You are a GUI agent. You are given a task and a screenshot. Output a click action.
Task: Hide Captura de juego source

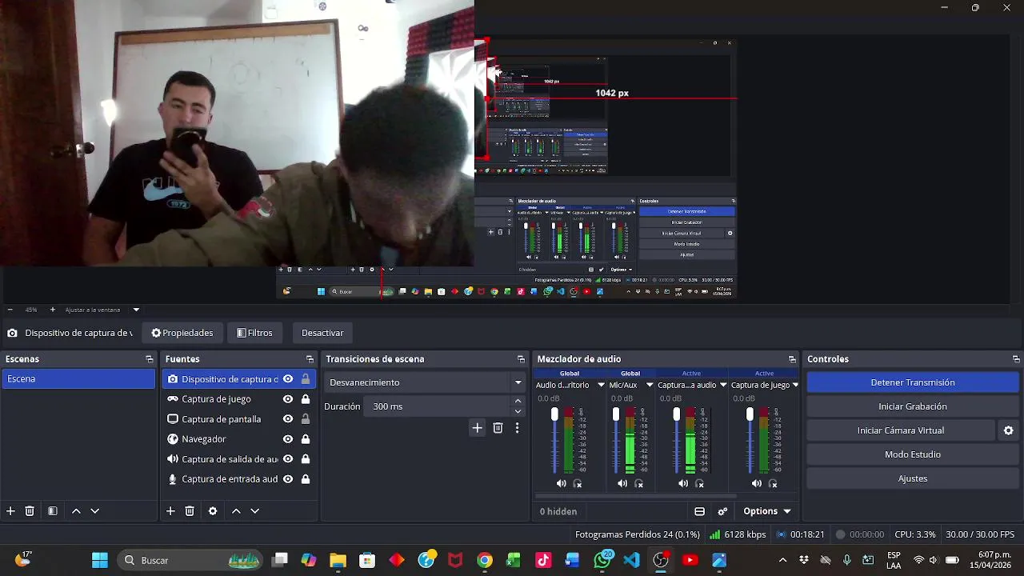(x=288, y=399)
